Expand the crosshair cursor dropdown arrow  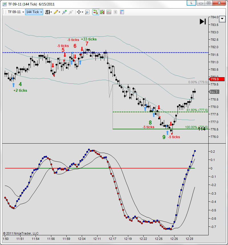[x=82, y=12]
